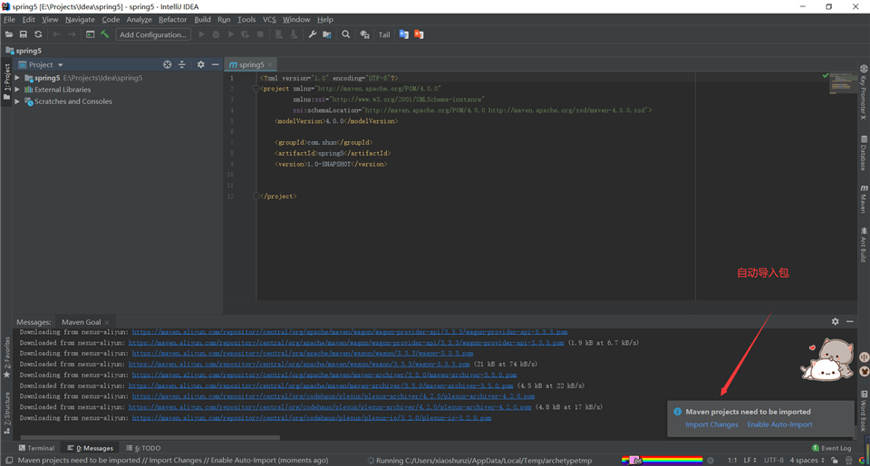Image resolution: width=870 pixels, height=466 pixels.
Task: Hide the Messages panel with minus icon
Action: [849, 321]
